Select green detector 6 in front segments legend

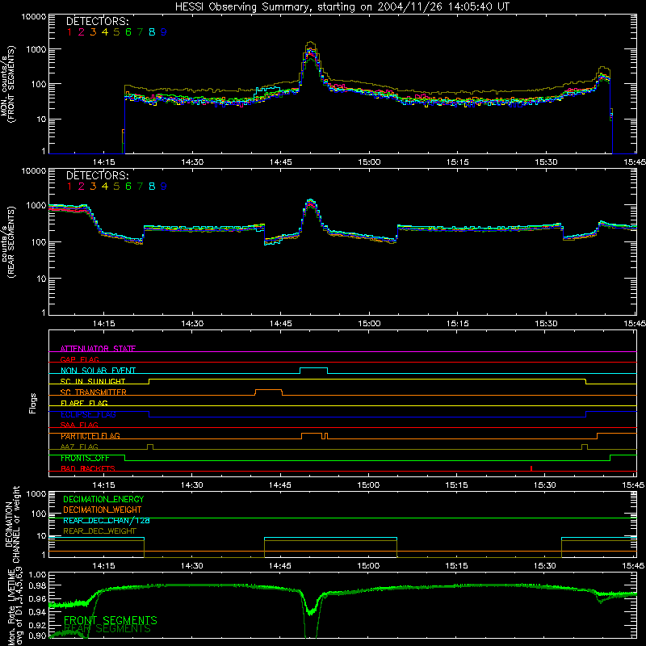[128, 32]
